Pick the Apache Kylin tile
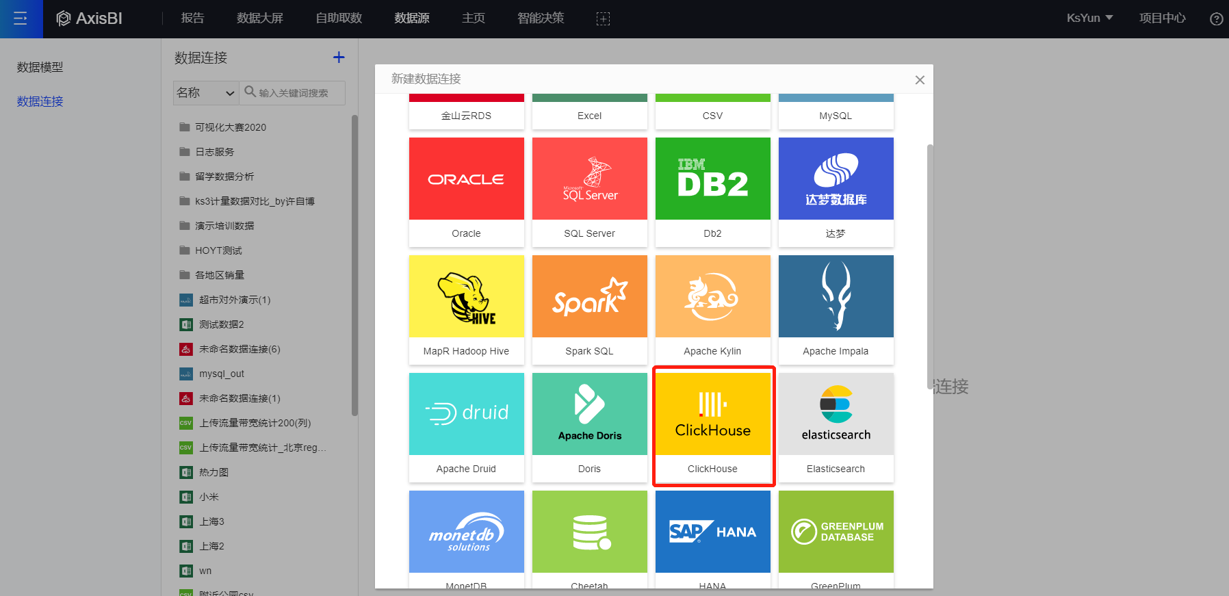1229x596 pixels. coord(713,310)
